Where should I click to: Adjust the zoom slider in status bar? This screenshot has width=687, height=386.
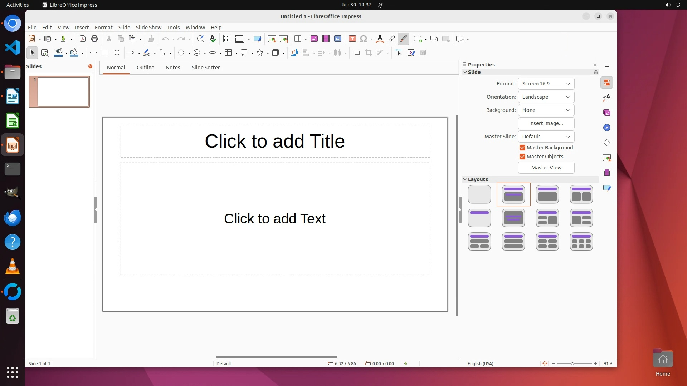[x=572, y=364]
